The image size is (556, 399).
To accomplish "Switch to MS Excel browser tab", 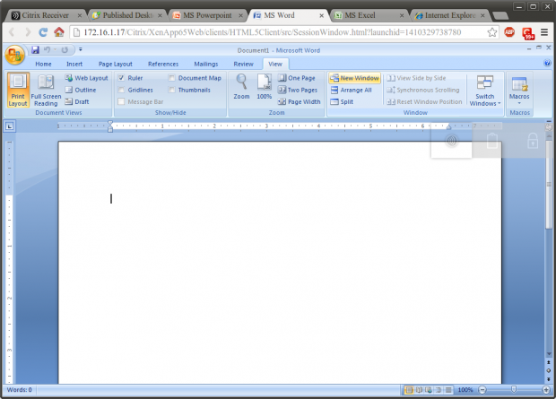I will pos(369,15).
